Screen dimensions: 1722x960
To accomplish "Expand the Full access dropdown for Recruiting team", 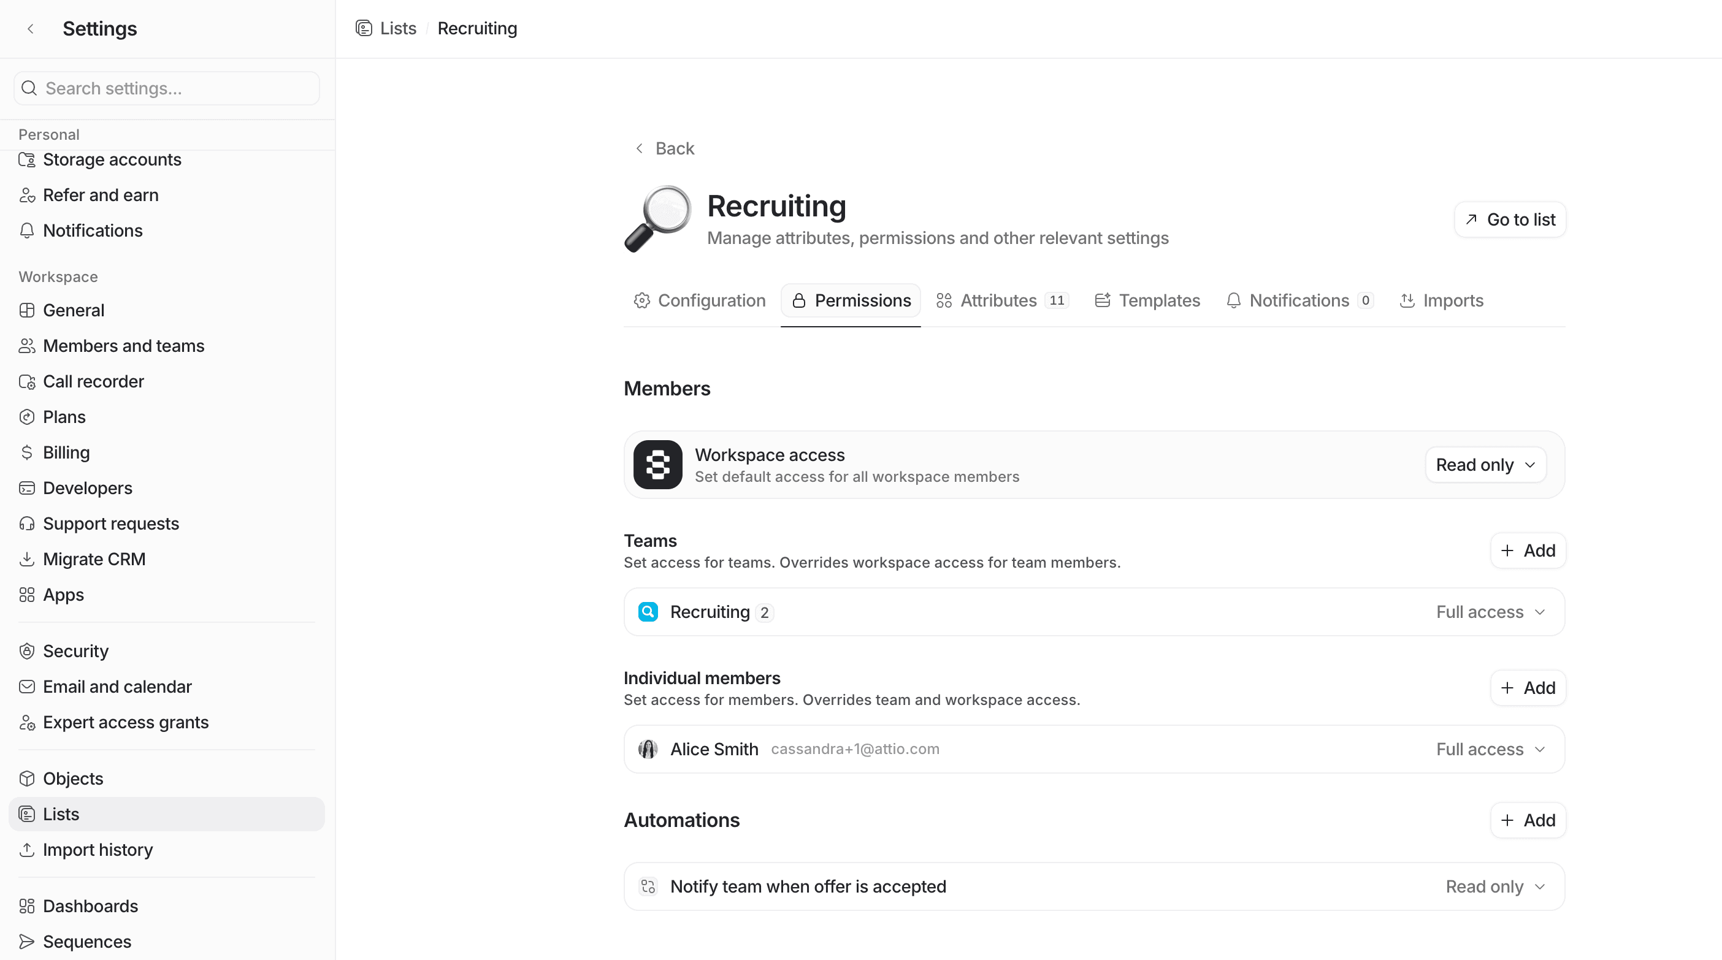I will click(x=1491, y=611).
